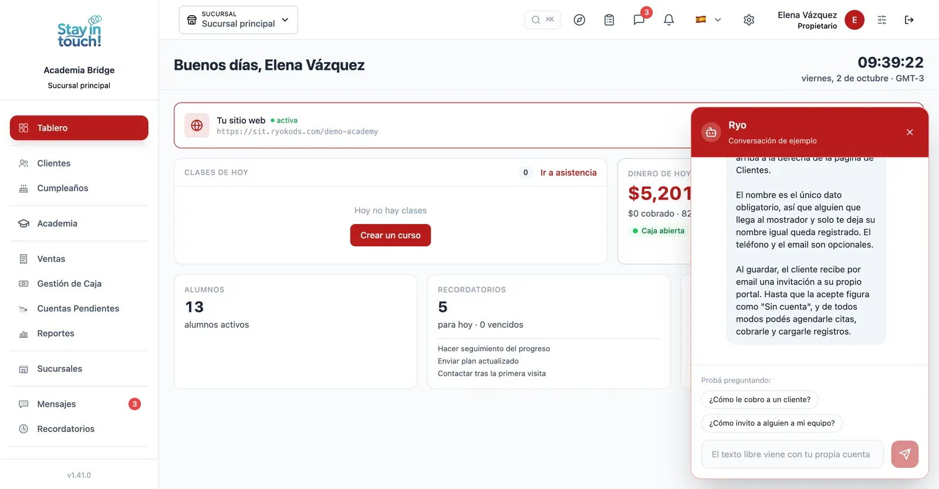
Task: Open header chat messages icon with badge
Action: click(639, 20)
